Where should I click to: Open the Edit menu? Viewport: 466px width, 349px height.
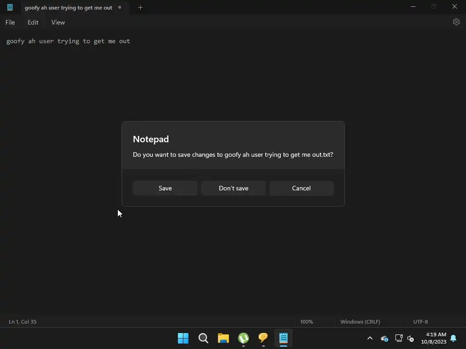33,22
